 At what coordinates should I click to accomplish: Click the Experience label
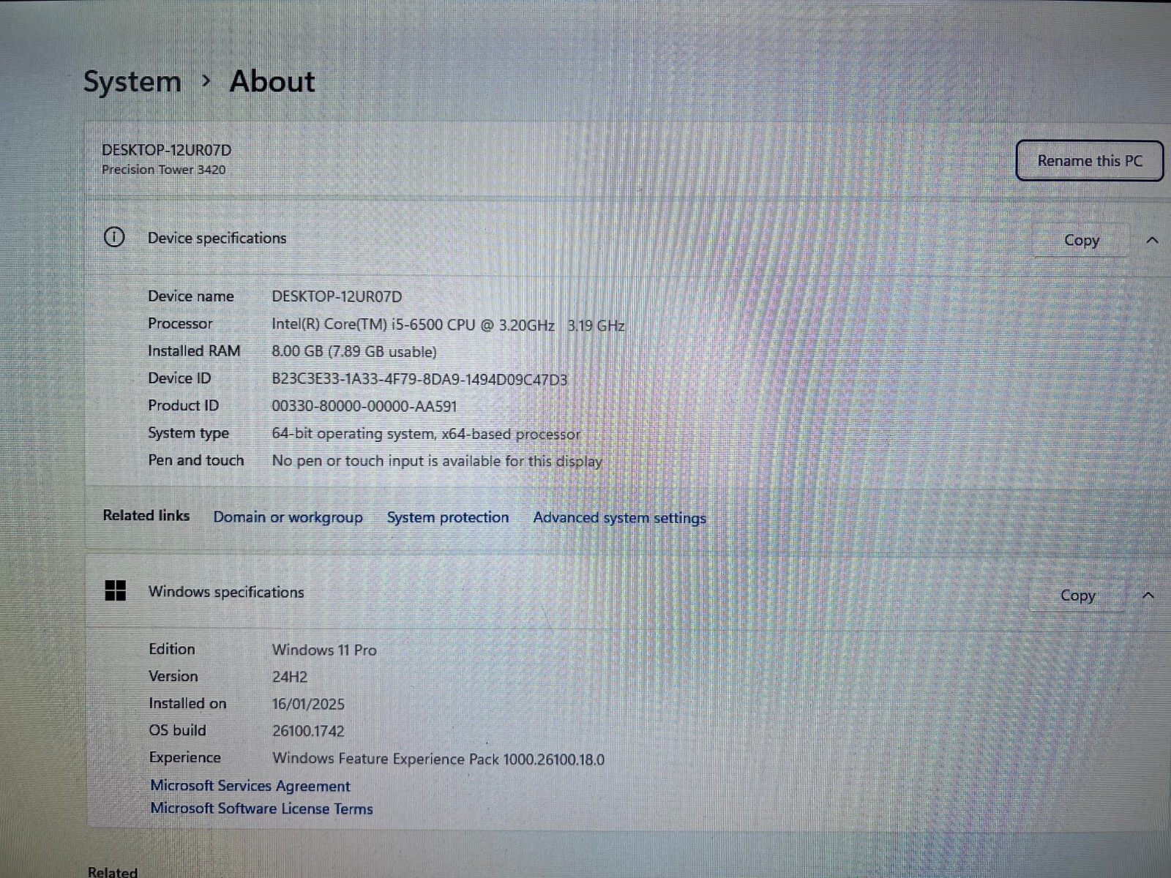pyautogui.click(x=184, y=758)
